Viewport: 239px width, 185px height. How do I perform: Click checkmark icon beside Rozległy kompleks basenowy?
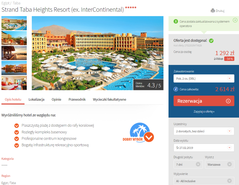pyautogui.click(x=17, y=132)
